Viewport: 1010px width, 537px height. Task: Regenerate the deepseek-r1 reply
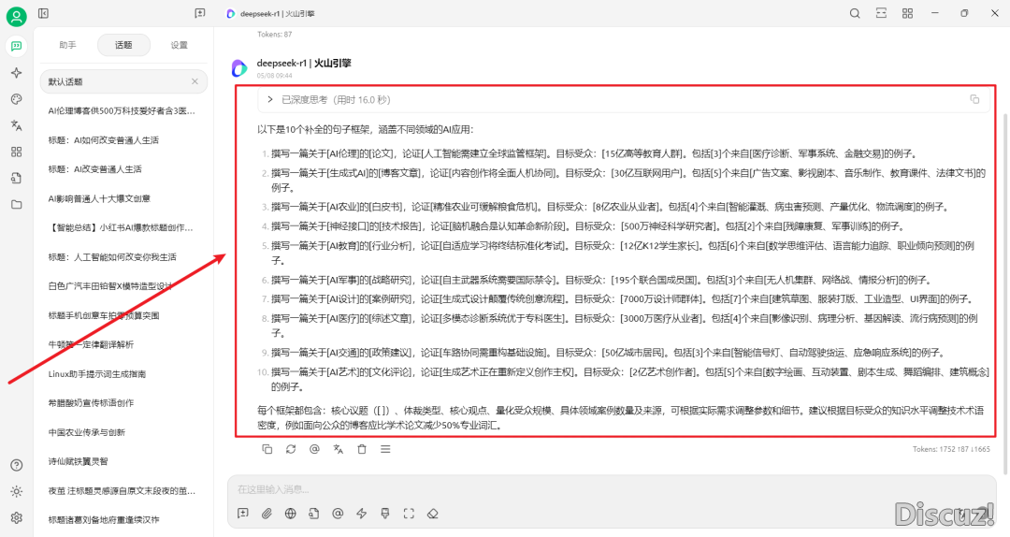coord(291,449)
